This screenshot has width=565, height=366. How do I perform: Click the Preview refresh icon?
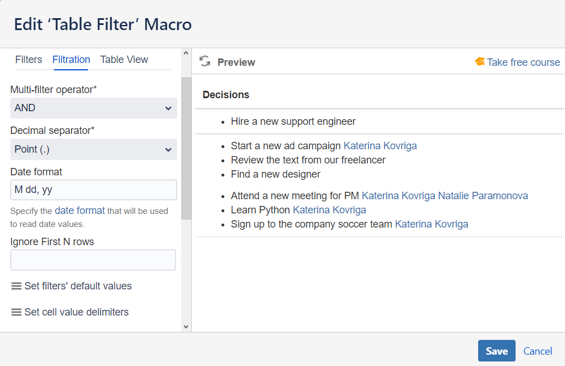point(205,61)
